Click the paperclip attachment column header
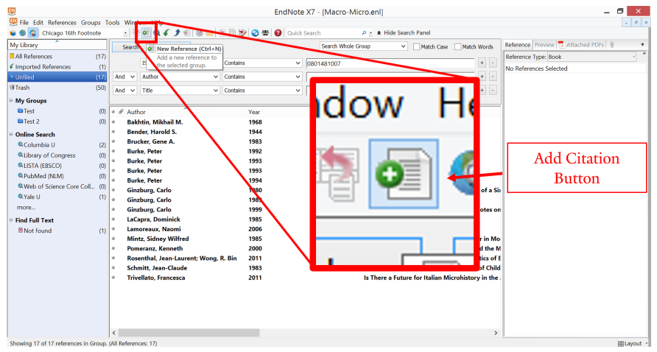The width and height of the screenshot is (657, 352). 121,112
